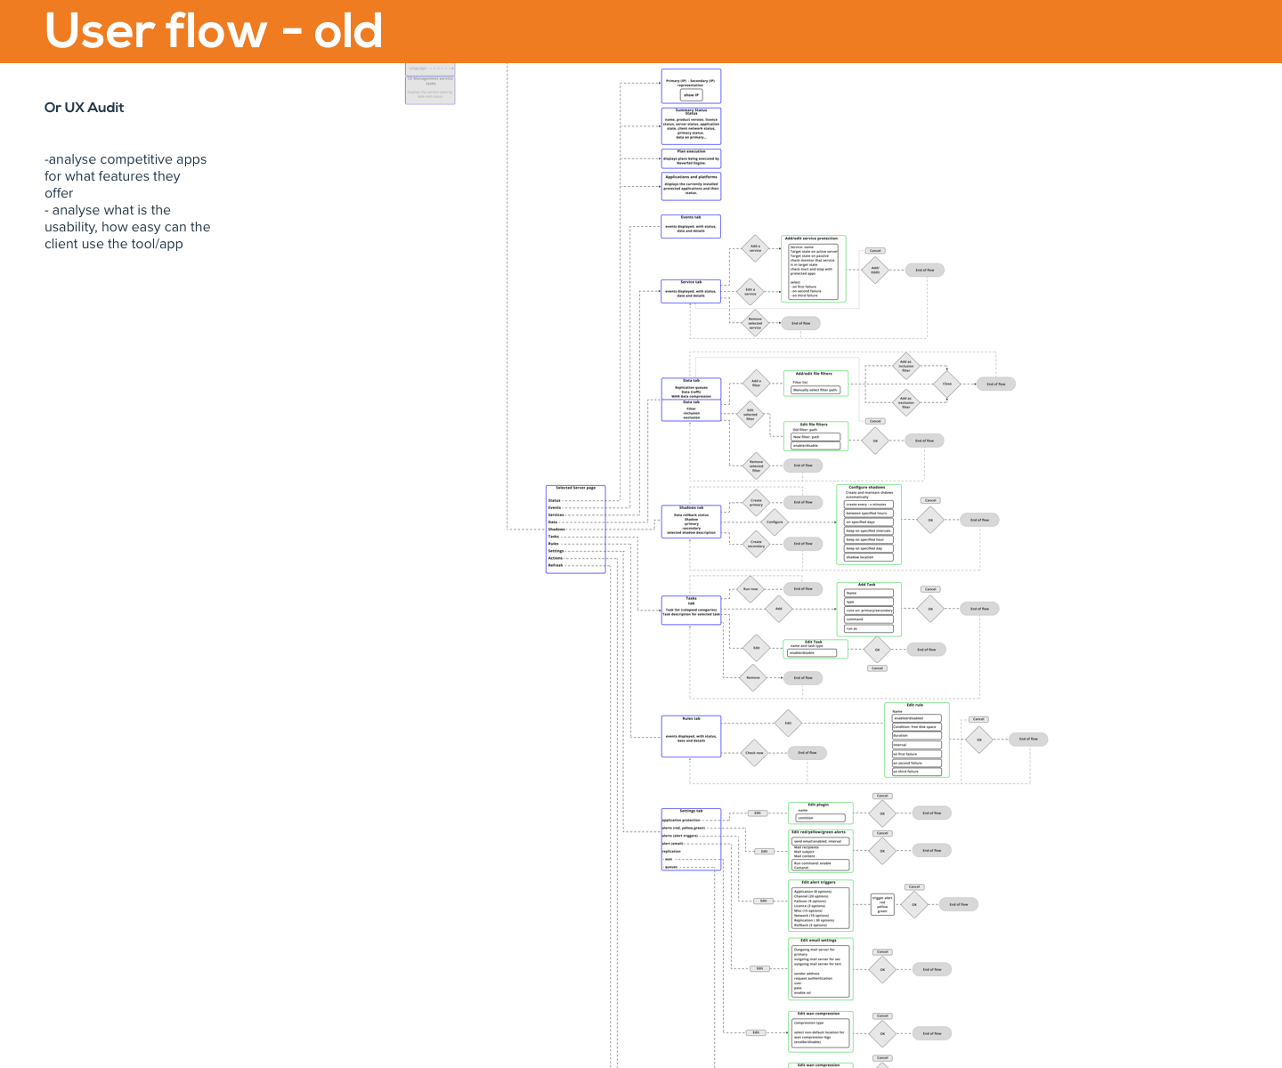
Task: Click the 'User flow - old' title
Action: coord(214,31)
